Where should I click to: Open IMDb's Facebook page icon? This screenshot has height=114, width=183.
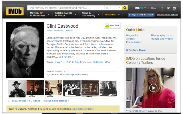pos(162,8)
